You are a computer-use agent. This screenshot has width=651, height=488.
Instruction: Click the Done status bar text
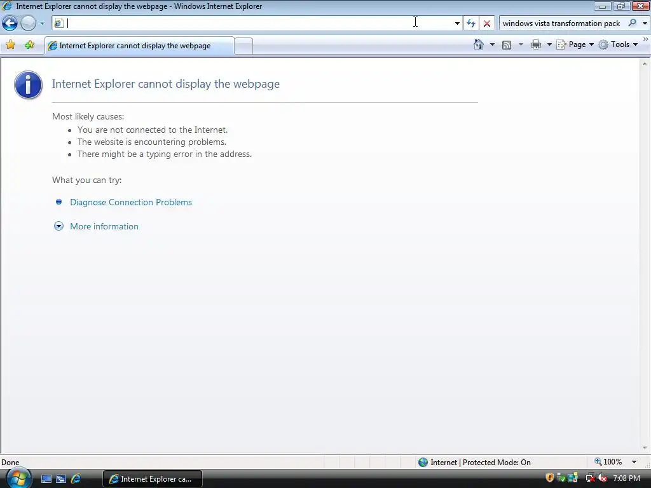10,463
